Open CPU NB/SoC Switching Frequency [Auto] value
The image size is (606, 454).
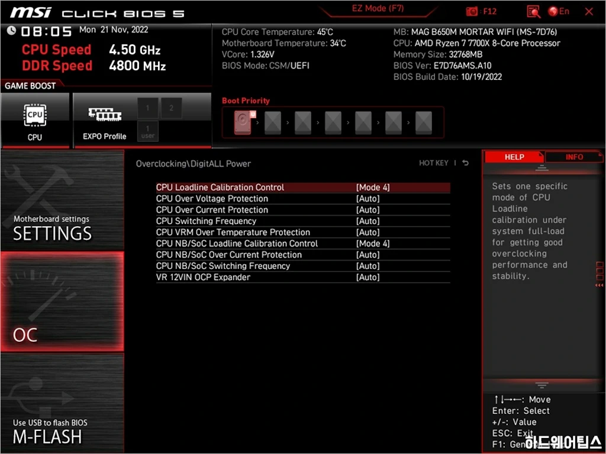pos(368,265)
